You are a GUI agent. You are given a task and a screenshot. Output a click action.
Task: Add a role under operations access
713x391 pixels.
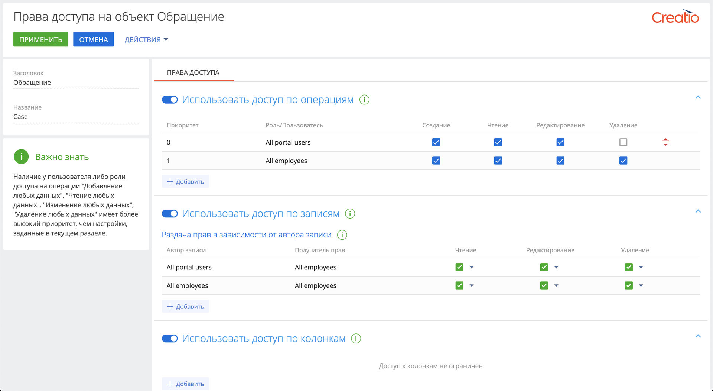(x=185, y=182)
